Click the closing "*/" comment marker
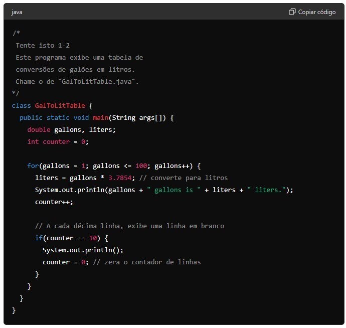 tap(16, 93)
